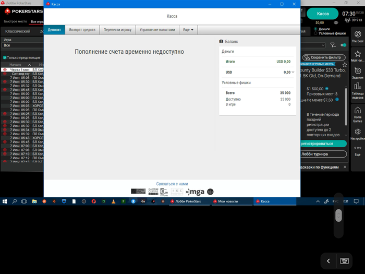Close the подсказки по функциям bar

(x=345, y=167)
